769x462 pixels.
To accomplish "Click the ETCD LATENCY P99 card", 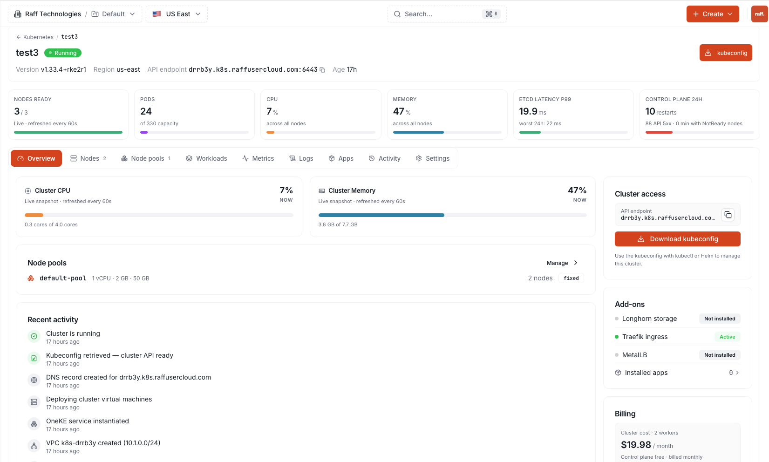I will (x=573, y=115).
